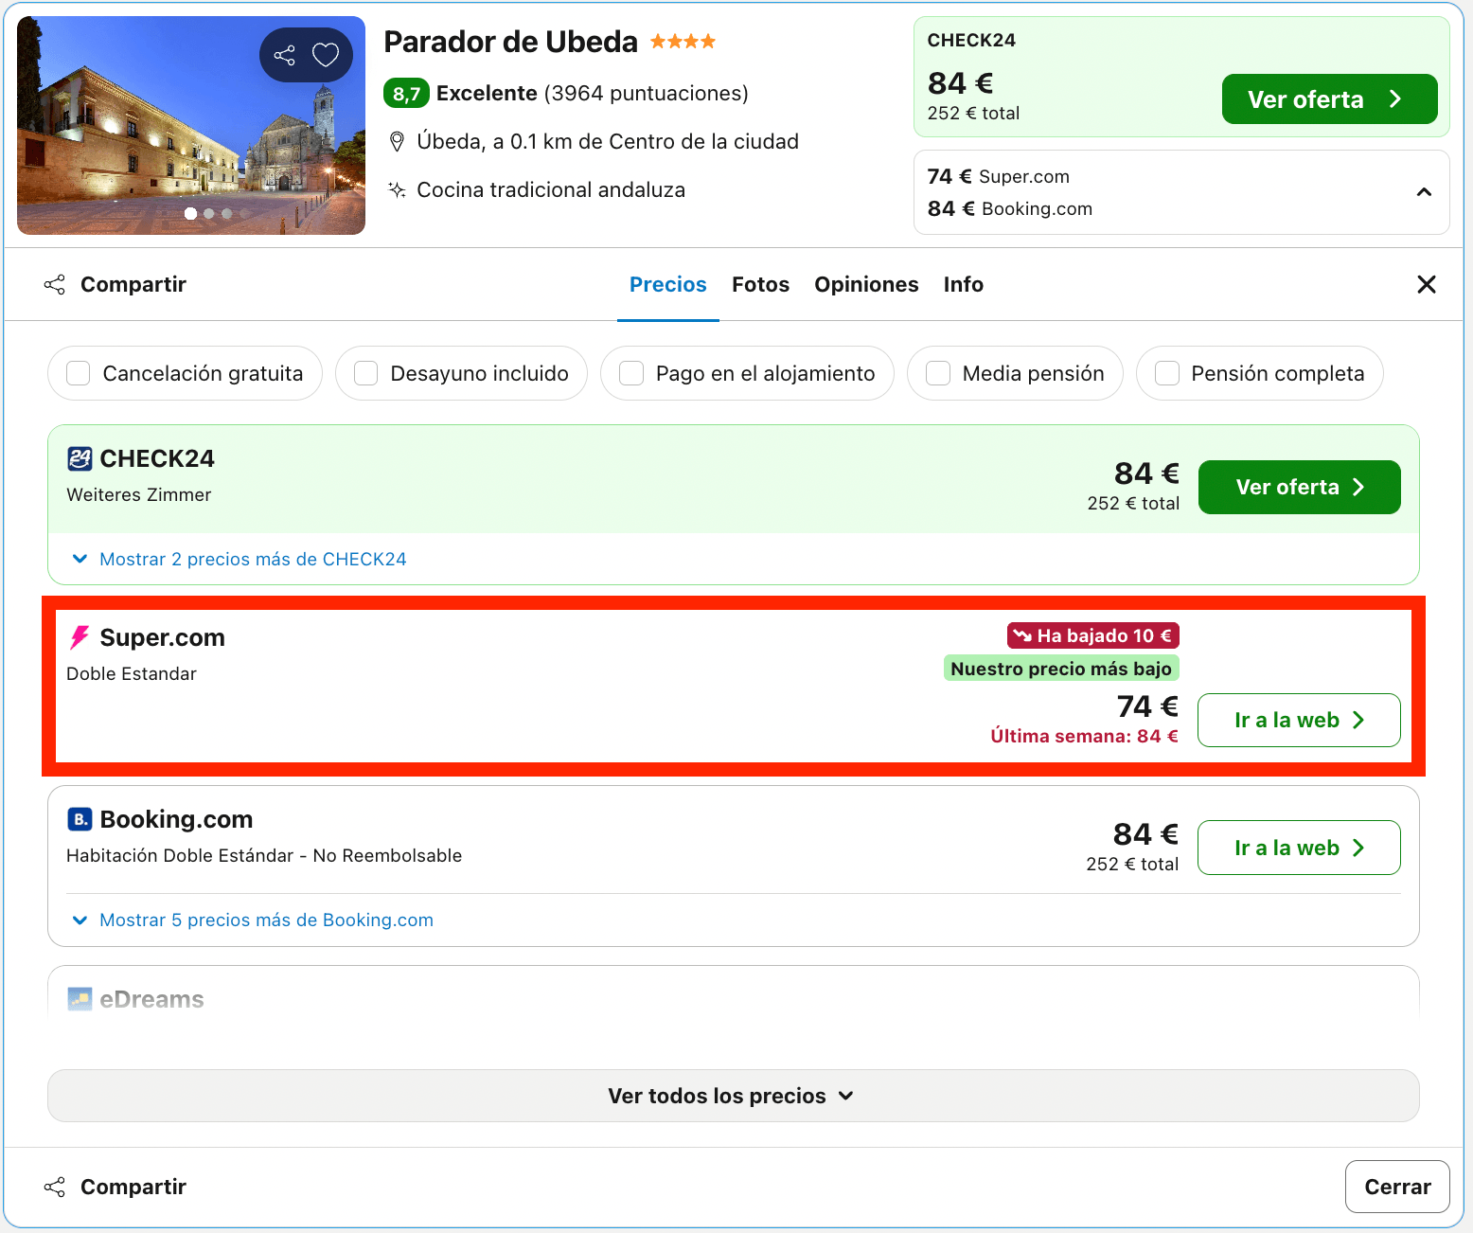Click the Doble Estandar room label
This screenshot has height=1233, width=1473.
[x=132, y=673]
